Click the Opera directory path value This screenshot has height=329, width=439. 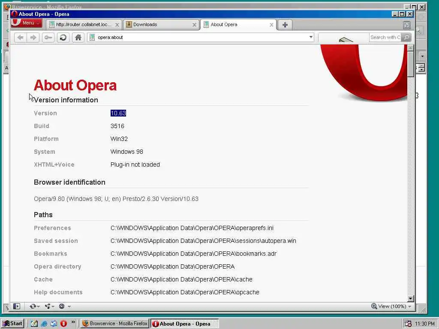(172, 266)
